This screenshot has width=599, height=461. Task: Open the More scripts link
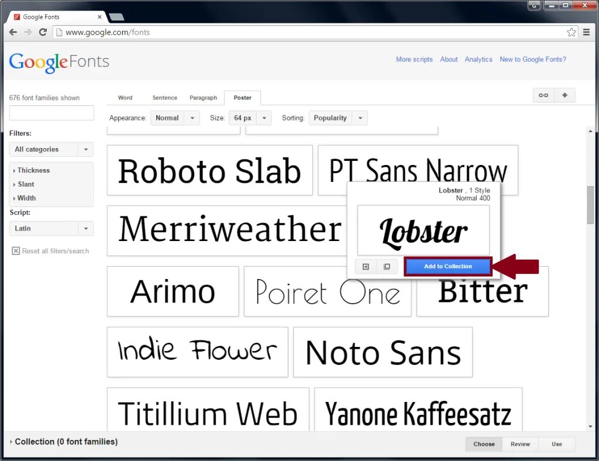pyautogui.click(x=414, y=59)
